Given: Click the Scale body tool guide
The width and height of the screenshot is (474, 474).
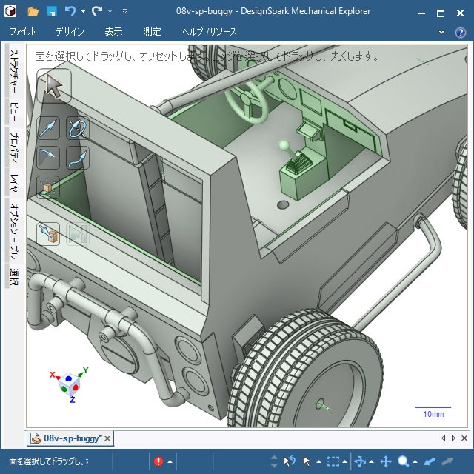Looking at the screenshot, I should [48, 187].
